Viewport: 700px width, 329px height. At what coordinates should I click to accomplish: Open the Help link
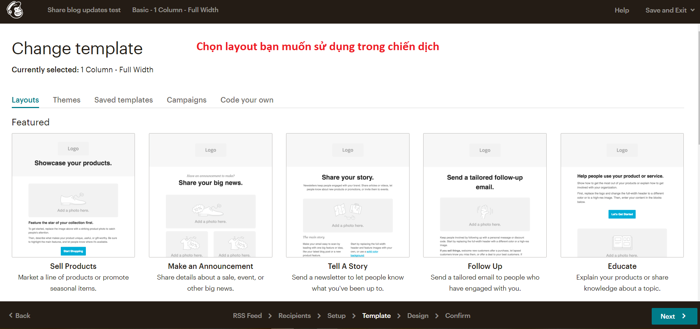coord(621,10)
